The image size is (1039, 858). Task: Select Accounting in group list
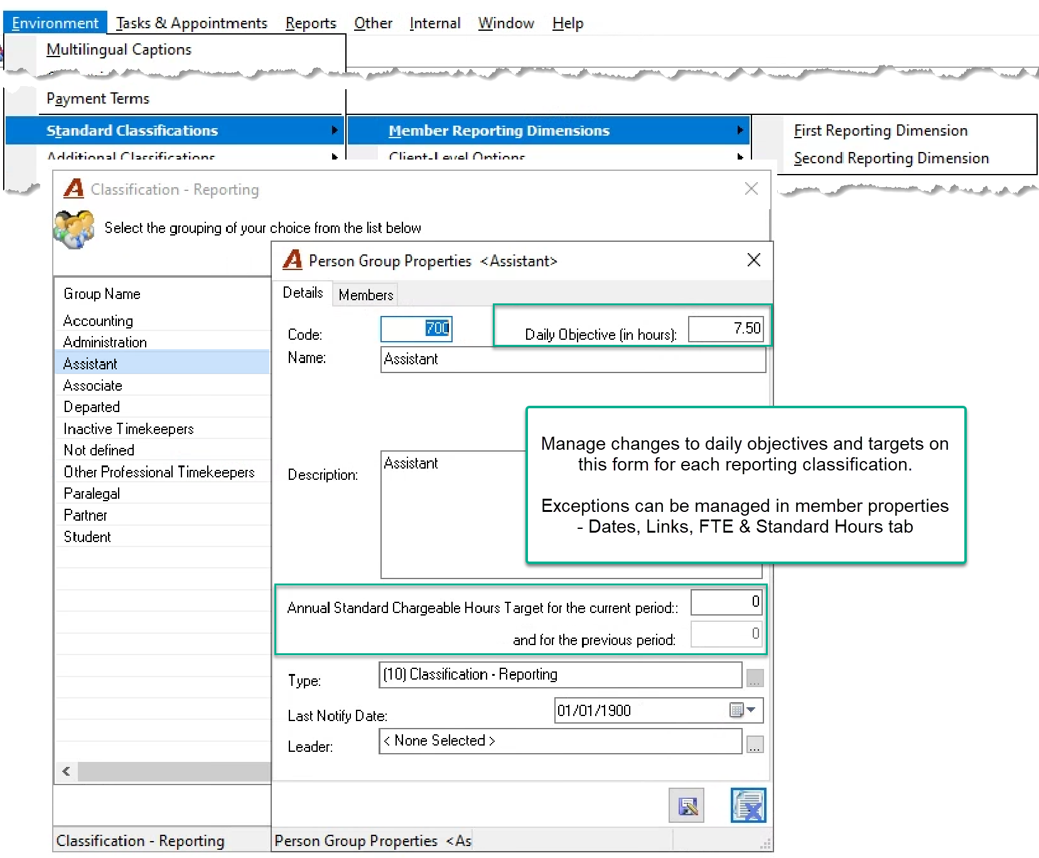(x=162, y=321)
